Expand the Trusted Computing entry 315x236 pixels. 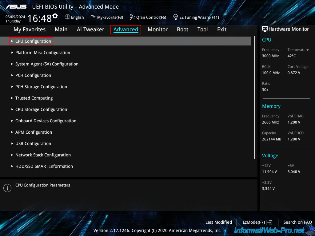pyautogui.click(x=34, y=98)
